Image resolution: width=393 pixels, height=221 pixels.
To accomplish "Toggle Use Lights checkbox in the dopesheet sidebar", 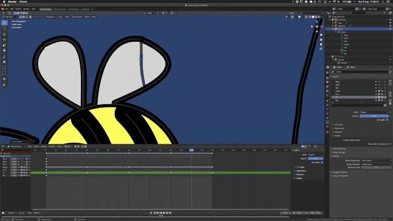I will tap(322, 162).
